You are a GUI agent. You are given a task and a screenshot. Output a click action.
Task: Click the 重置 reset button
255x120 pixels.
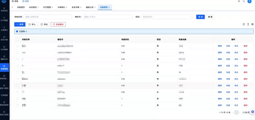pyautogui.click(x=210, y=17)
